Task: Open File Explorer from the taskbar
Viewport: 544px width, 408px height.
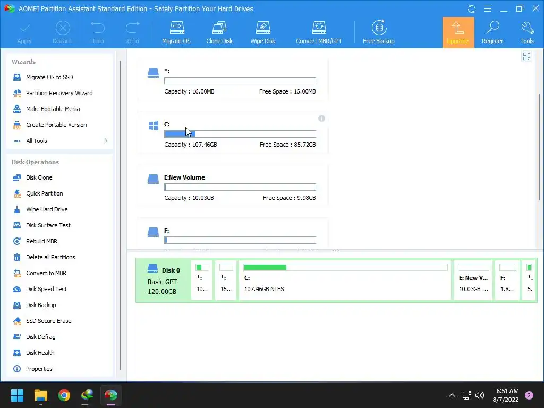Action: [40, 395]
